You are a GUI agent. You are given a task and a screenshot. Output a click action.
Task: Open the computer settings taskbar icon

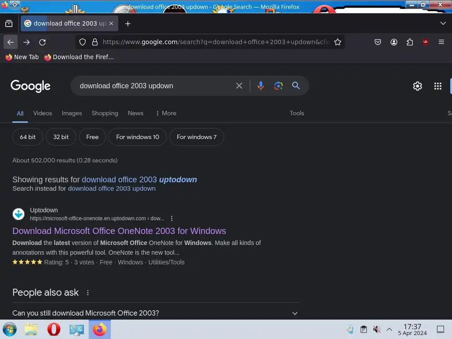[76, 329]
